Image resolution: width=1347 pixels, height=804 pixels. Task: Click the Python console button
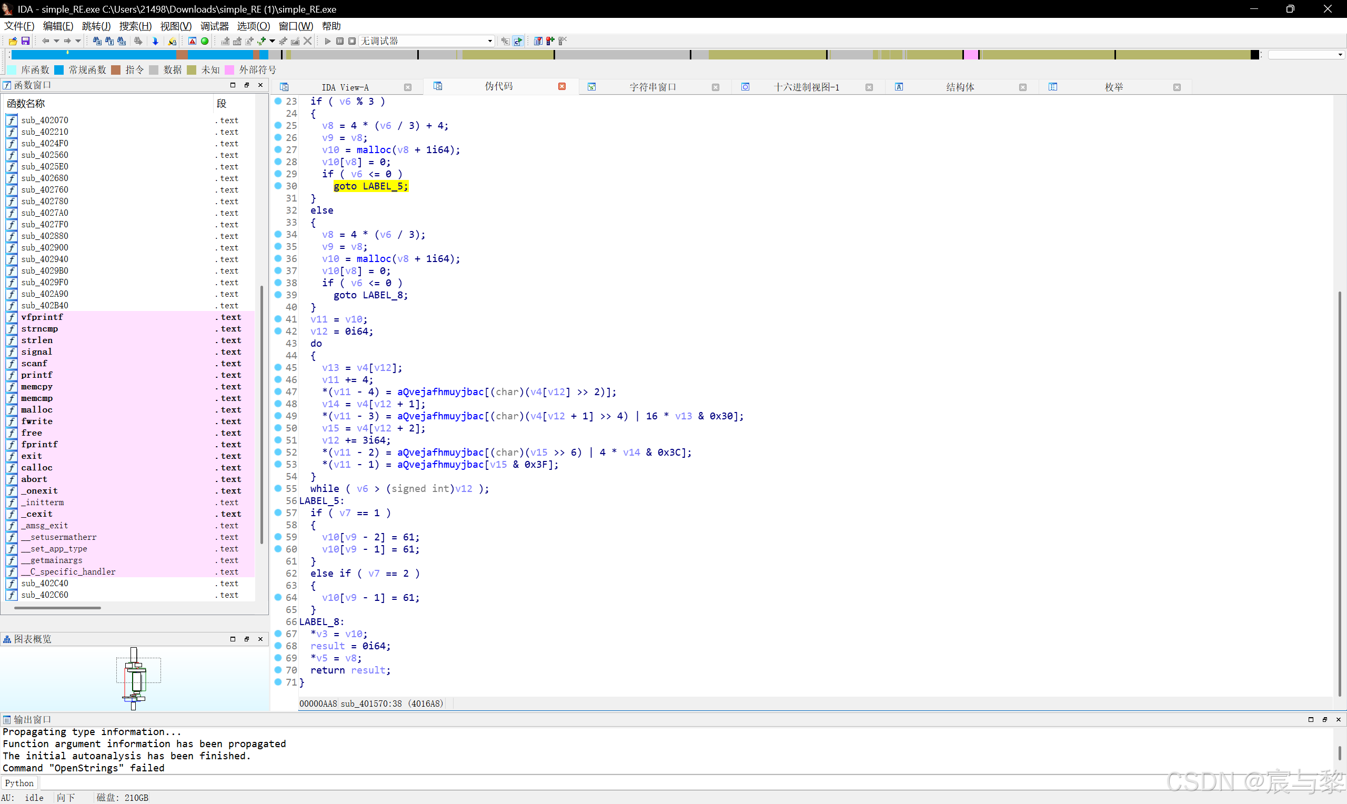coord(19,783)
